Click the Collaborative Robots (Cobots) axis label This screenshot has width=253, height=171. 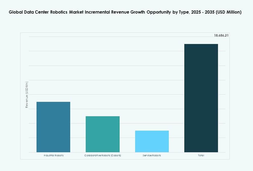[x=103, y=155]
